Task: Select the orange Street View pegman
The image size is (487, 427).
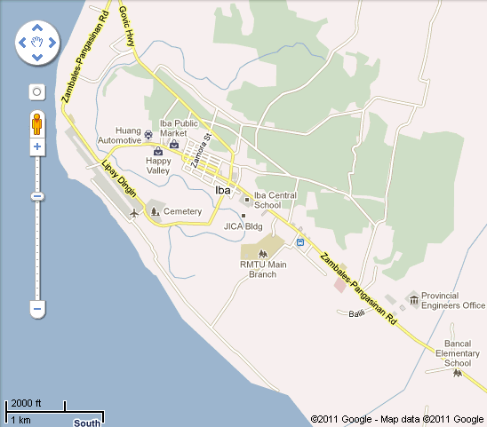Action: click(37, 124)
